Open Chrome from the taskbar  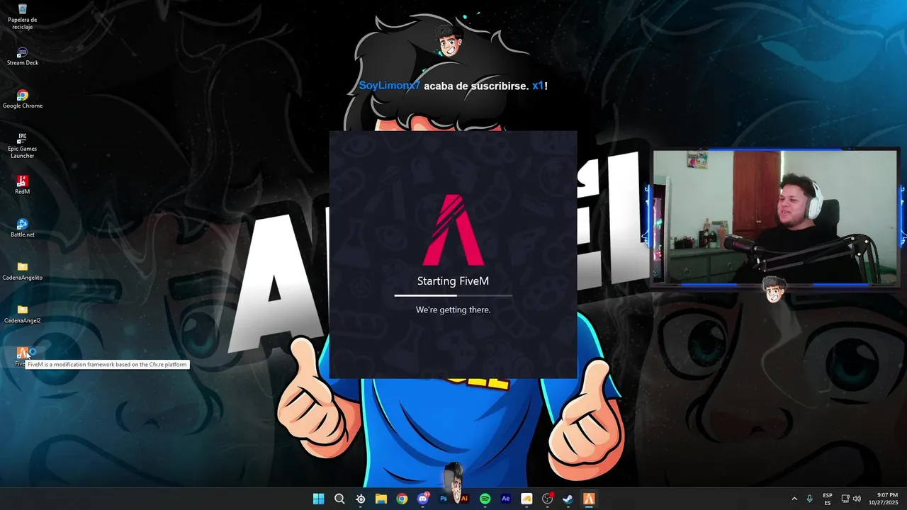[402, 499]
